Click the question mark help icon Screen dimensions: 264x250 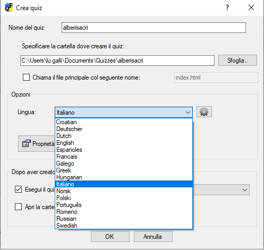coord(227,7)
